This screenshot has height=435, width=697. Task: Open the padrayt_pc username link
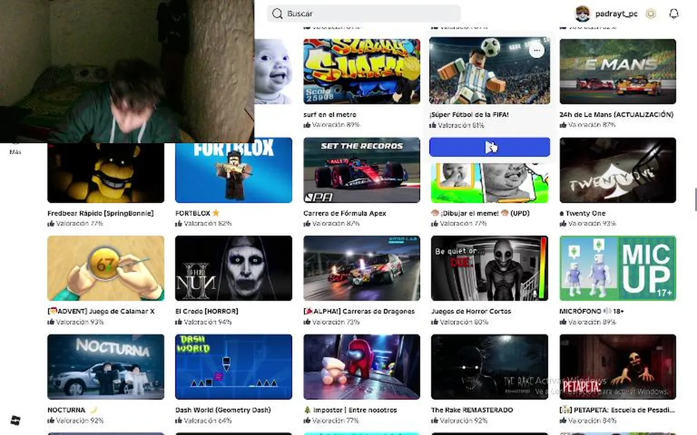click(x=616, y=14)
